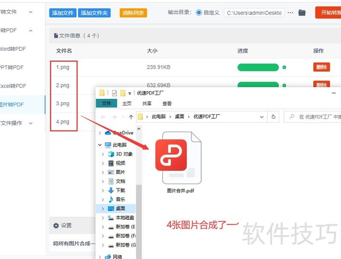This screenshot has width=341, height=259.
Task: Select 下载 in navigation tree
Action: [120, 190]
